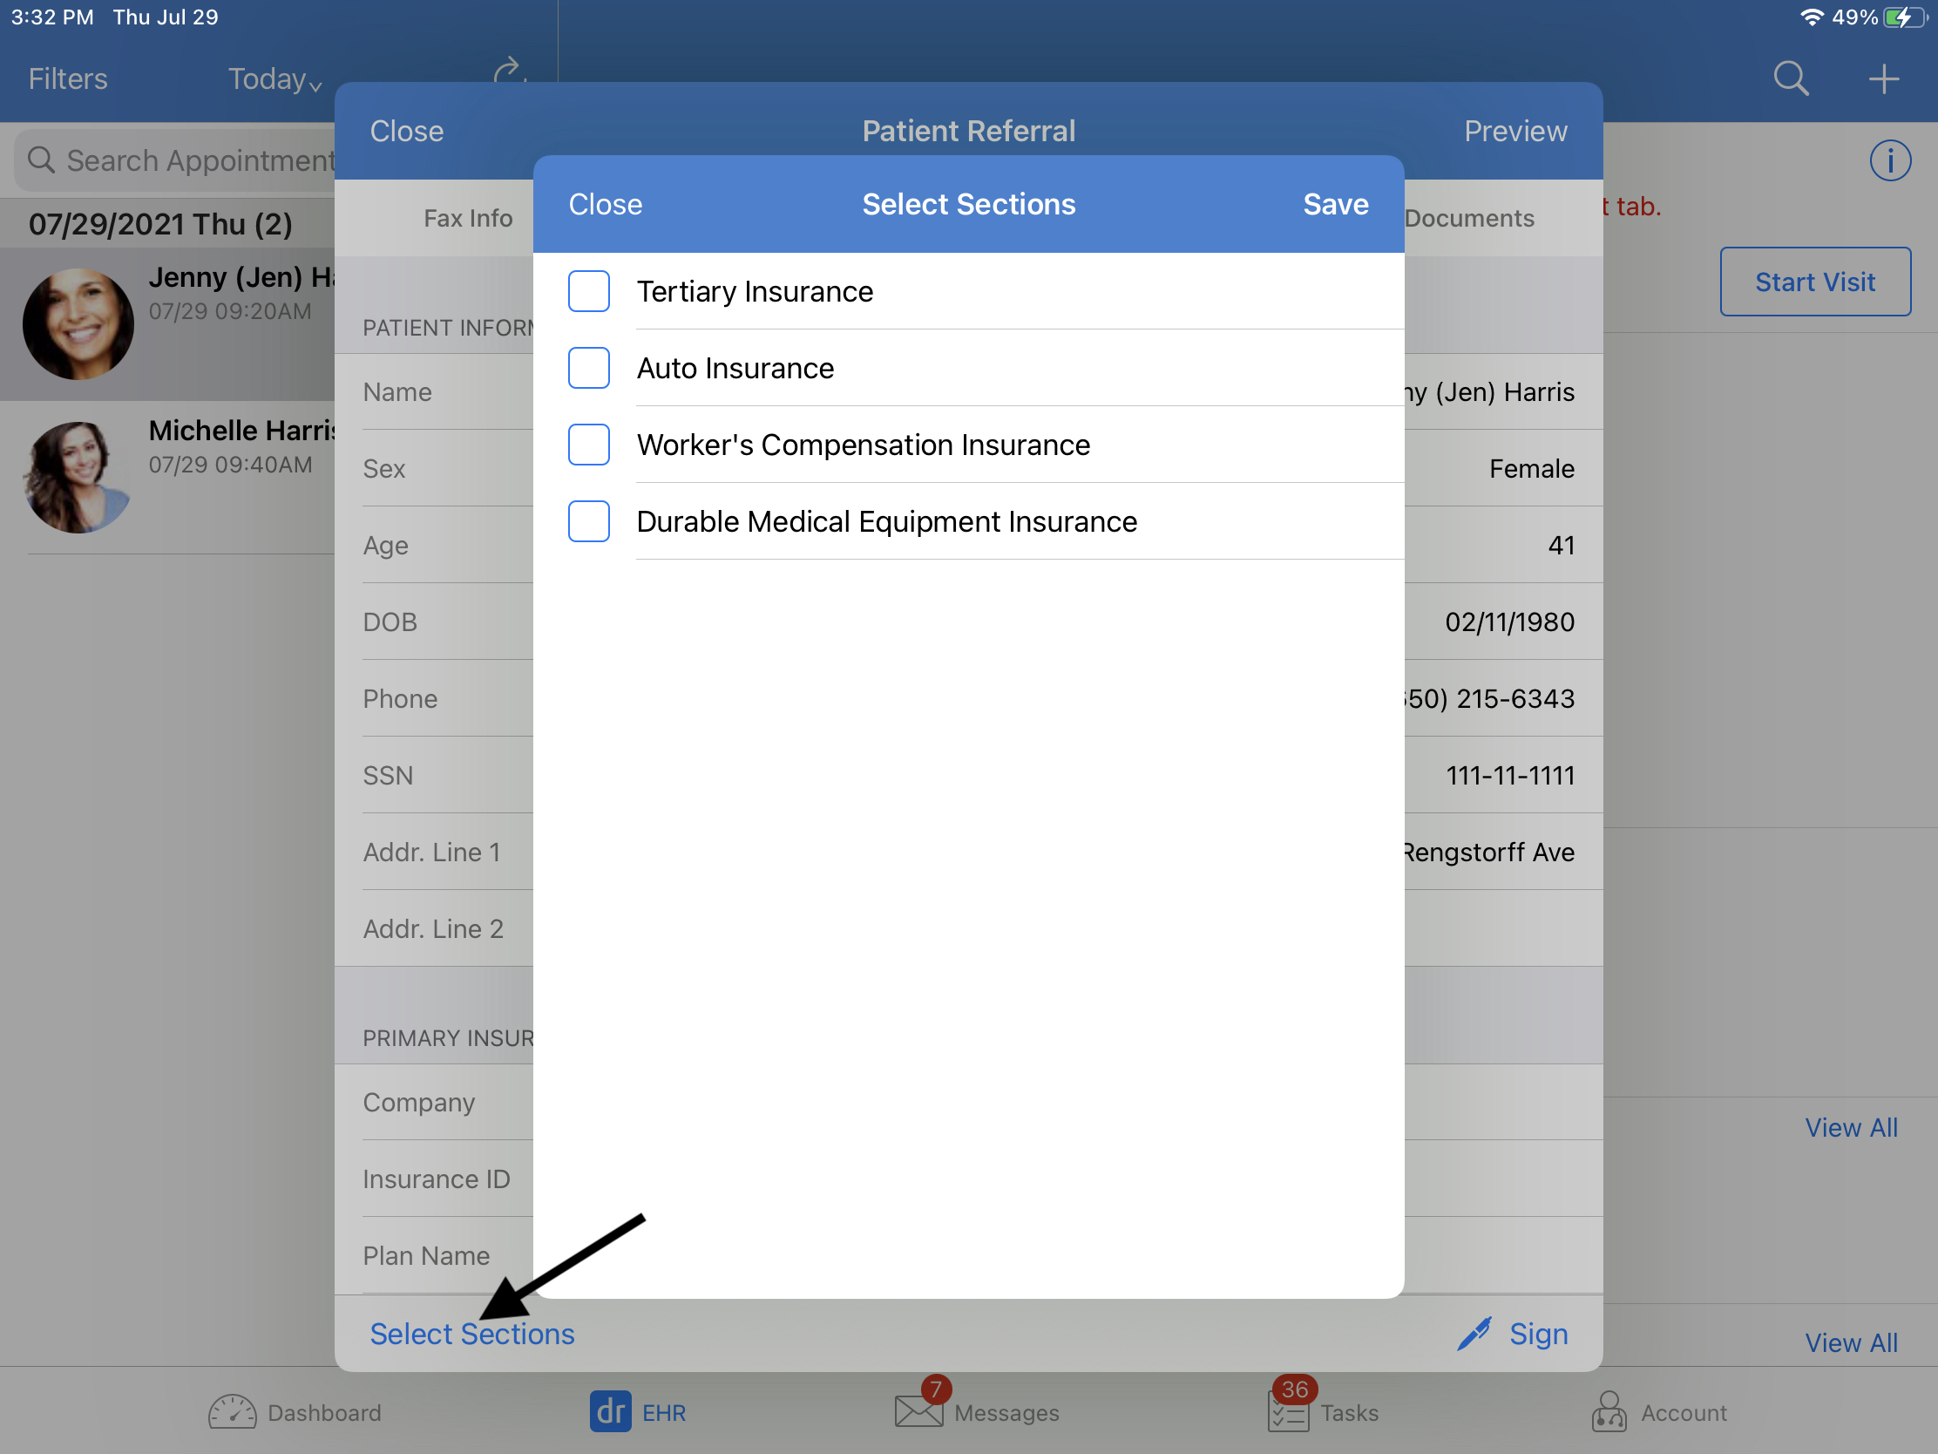Open Preview in Patient Referral
The height and width of the screenshot is (1454, 1938).
(x=1514, y=132)
